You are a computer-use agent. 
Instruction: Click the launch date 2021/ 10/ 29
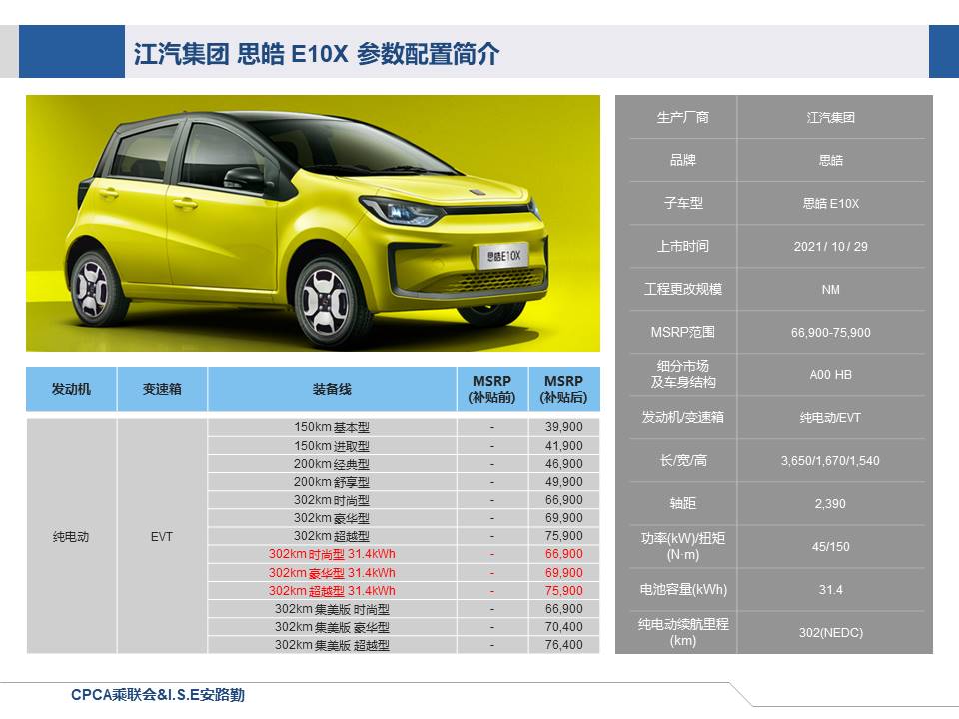(x=830, y=247)
